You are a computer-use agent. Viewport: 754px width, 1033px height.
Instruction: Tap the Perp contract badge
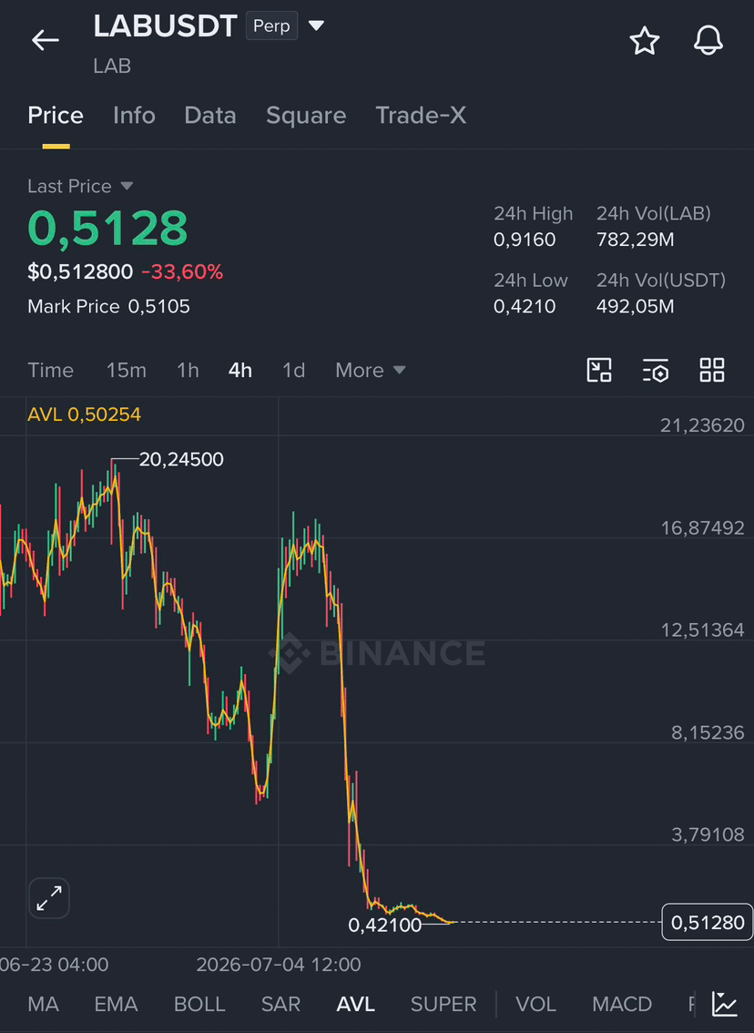(271, 26)
